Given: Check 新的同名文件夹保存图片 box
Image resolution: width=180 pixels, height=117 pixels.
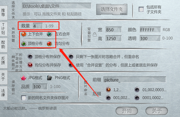Looking at the screenshot, I should tap(24, 98).
